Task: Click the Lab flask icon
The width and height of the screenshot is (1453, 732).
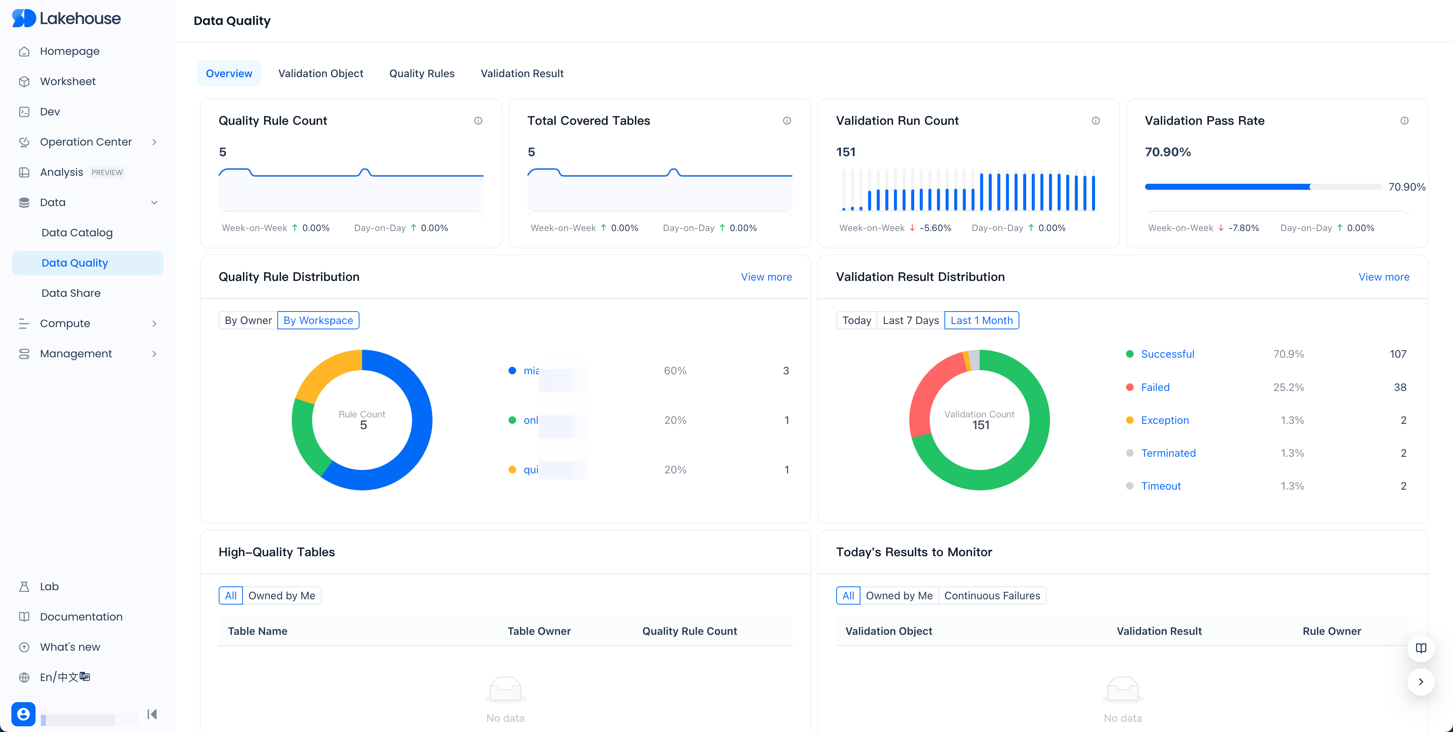Action: point(24,586)
